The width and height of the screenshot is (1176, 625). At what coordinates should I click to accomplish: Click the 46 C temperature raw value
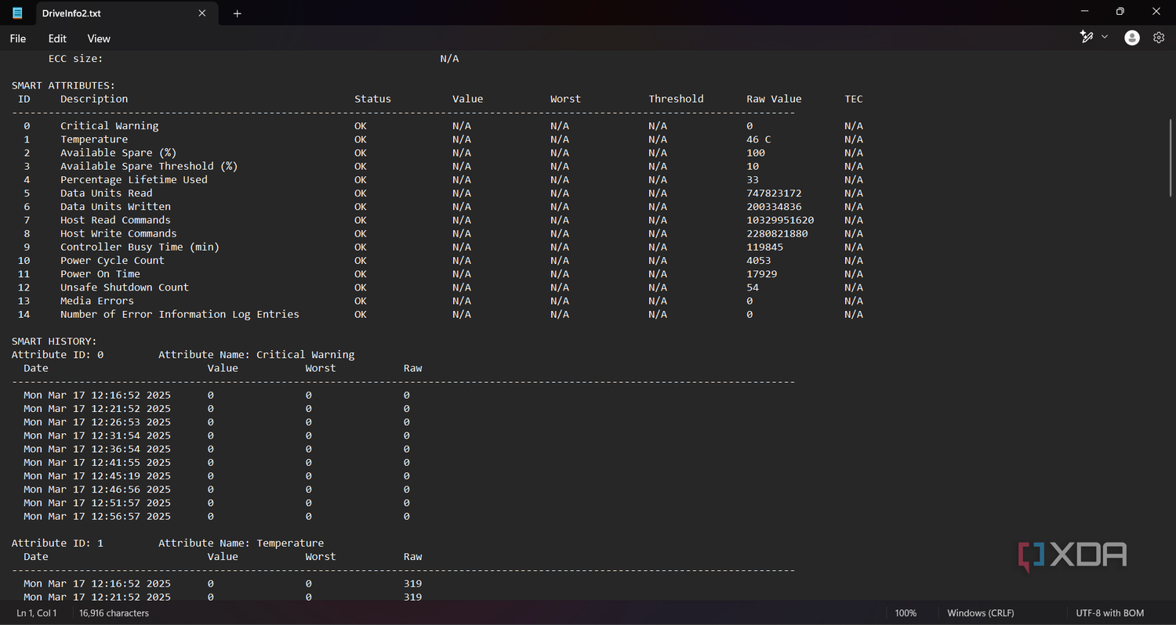coord(758,139)
